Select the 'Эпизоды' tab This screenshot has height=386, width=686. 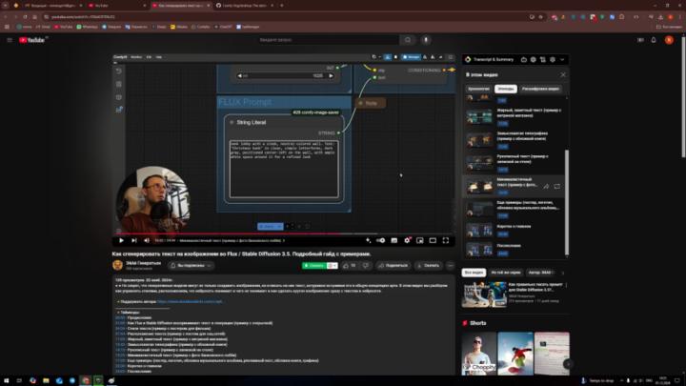pyautogui.click(x=505, y=89)
